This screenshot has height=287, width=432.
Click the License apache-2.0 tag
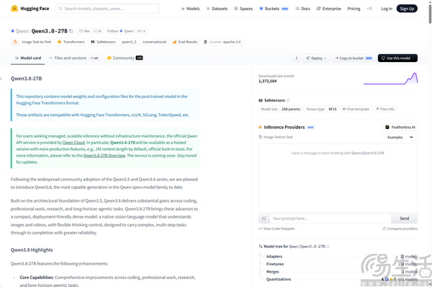[x=222, y=42]
